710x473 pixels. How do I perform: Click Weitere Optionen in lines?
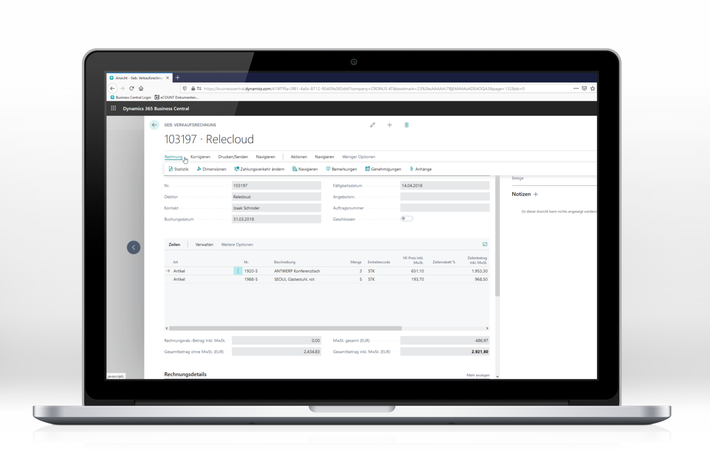coord(237,245)
